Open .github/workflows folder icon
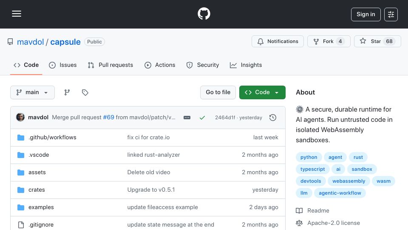The height and width of the screenshot is (230, 408). (x=21, y=138)
